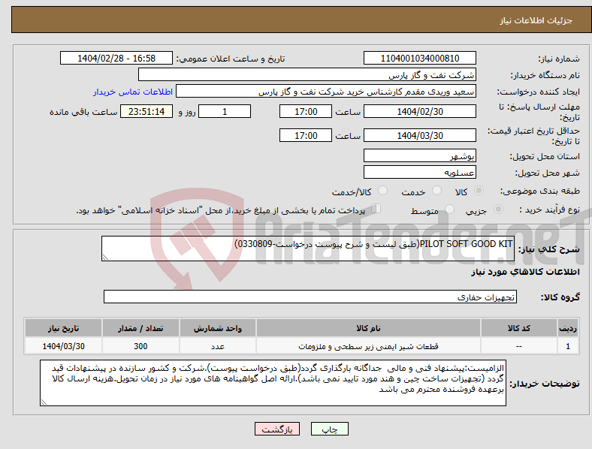Select the خدمت radio button
Screen dimensions: 592x449
[436, 191]
